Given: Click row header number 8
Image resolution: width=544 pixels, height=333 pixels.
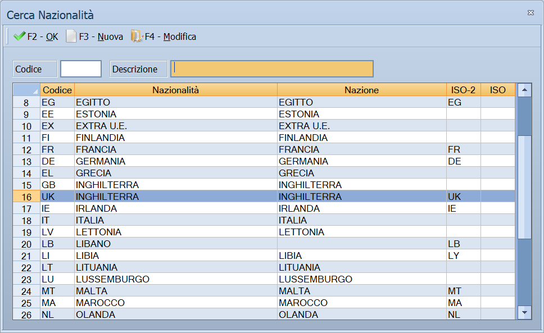Looking at the screenshot, I should (x=26, y=102).
